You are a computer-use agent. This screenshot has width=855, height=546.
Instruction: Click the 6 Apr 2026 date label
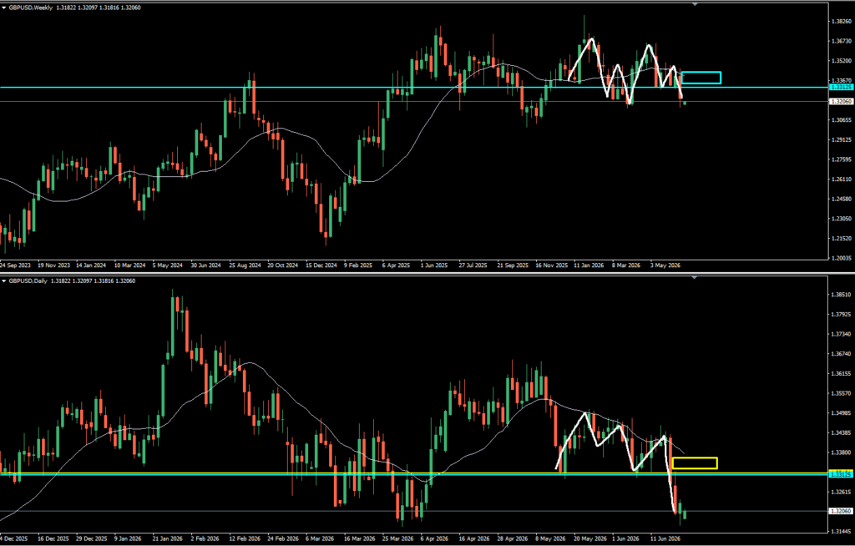coord(434,538)
